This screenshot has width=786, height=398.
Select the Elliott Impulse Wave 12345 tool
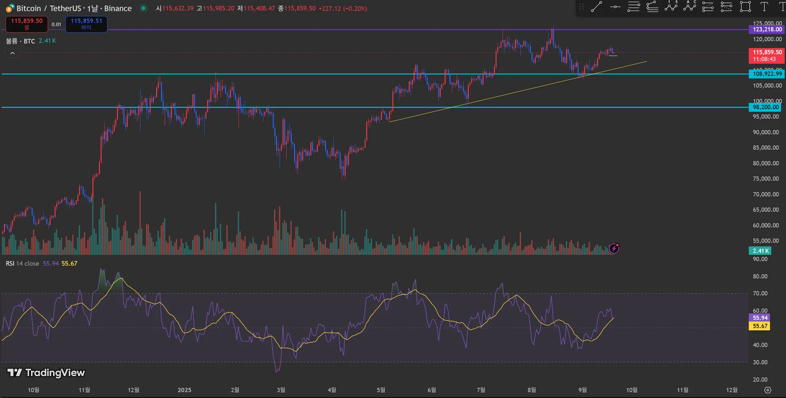[671, 7]
